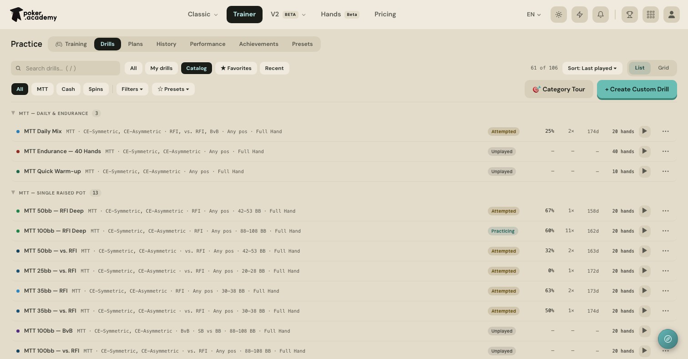Show Recent drills
The width and height of the screenshot is (688, 359).
click(274, 68)
